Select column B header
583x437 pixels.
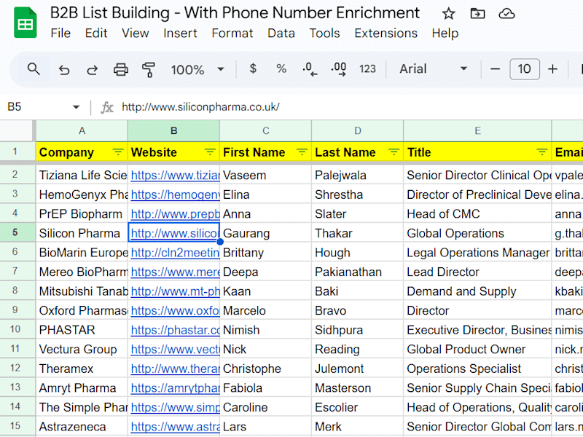[x=173, y=131]
